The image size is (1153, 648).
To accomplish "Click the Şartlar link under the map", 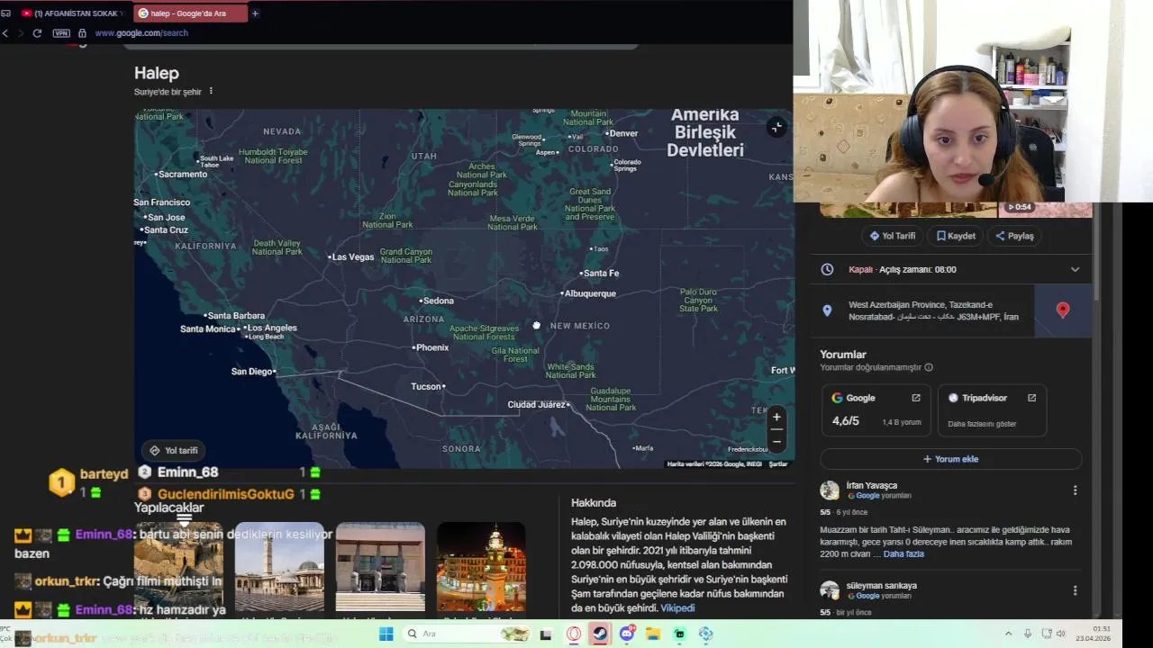I will coord(778,464).
